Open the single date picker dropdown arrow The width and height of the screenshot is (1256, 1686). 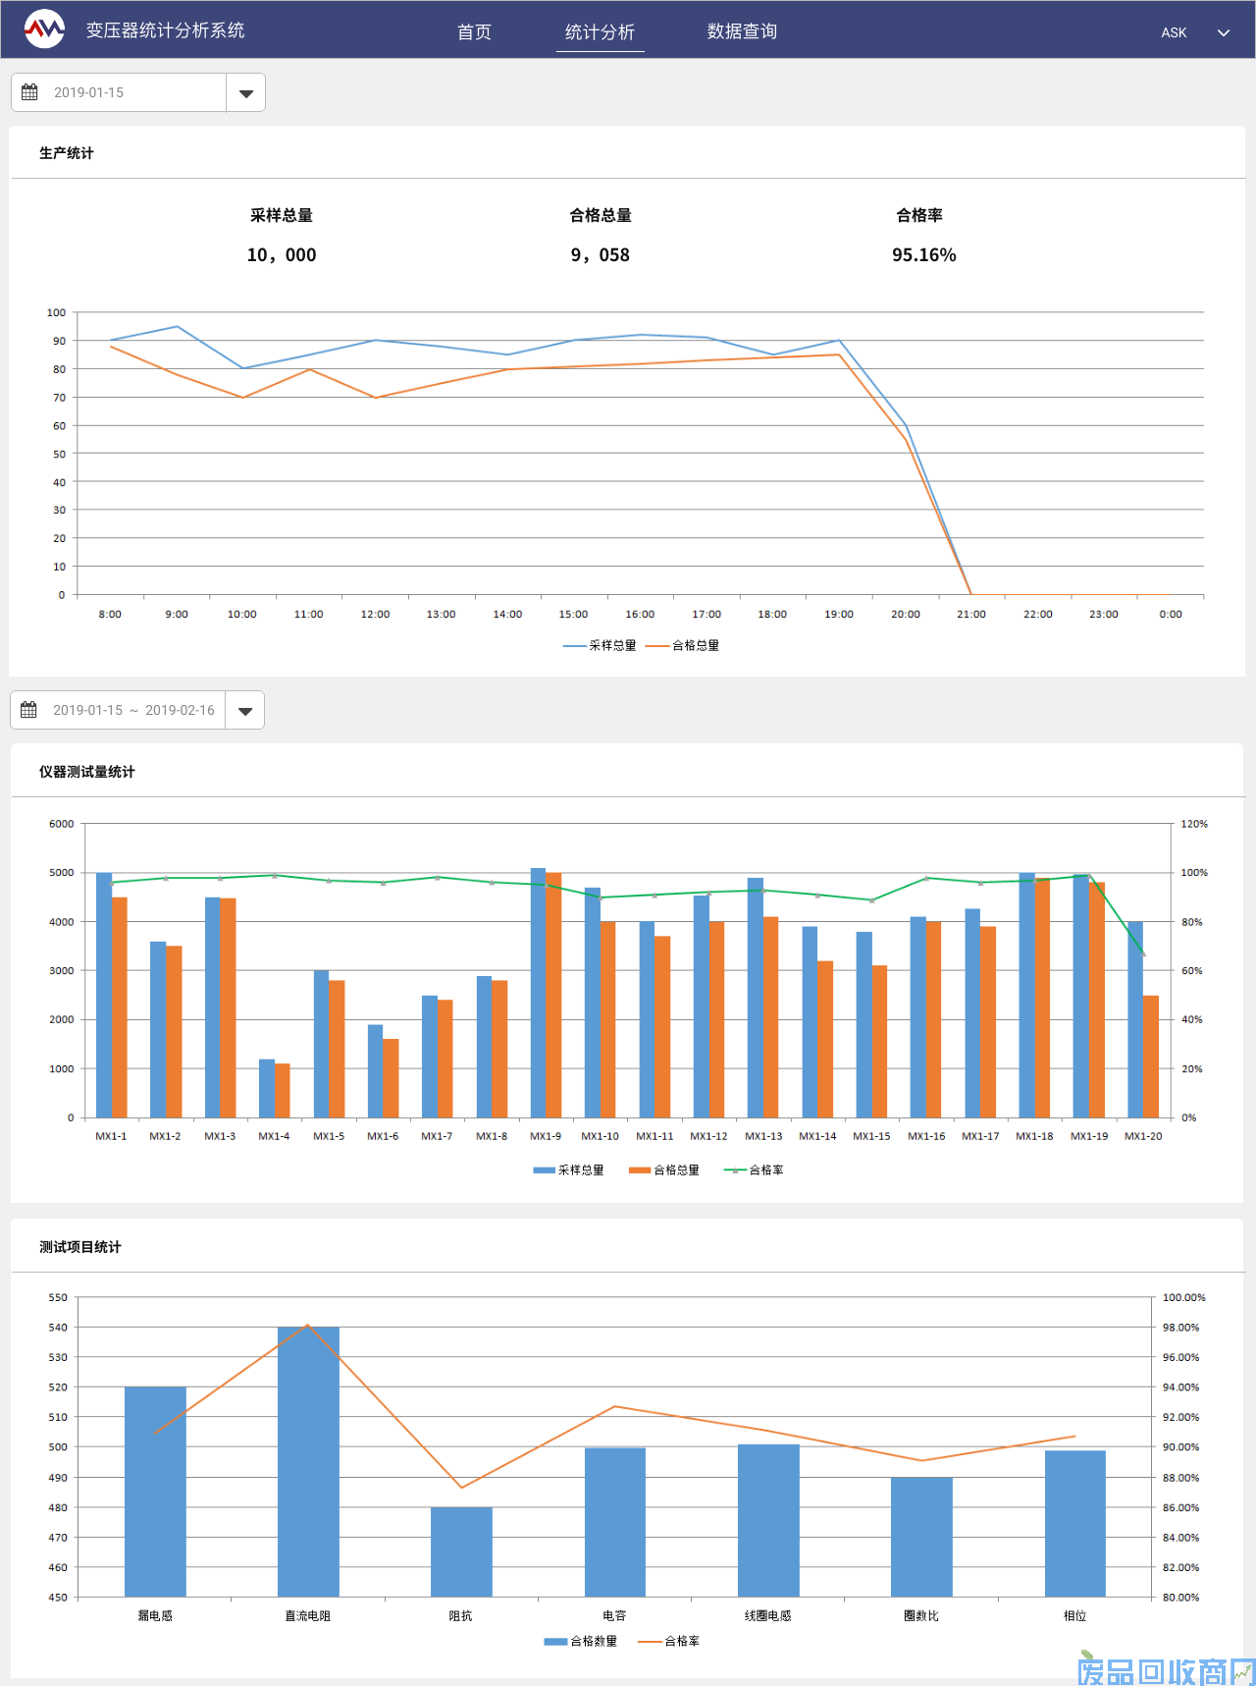[x=246, y=93]
